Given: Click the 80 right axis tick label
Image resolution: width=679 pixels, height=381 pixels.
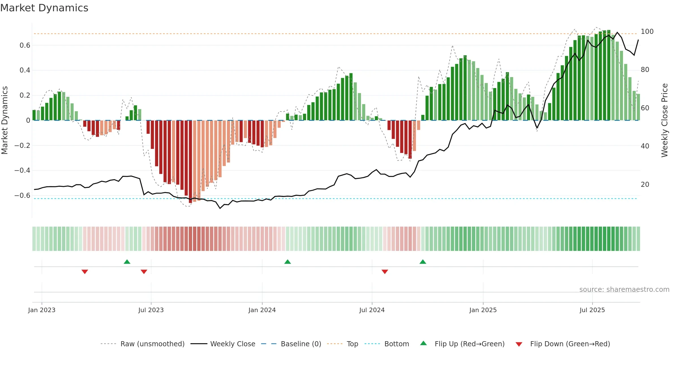Looking at the screenshot, I should 645,69.
